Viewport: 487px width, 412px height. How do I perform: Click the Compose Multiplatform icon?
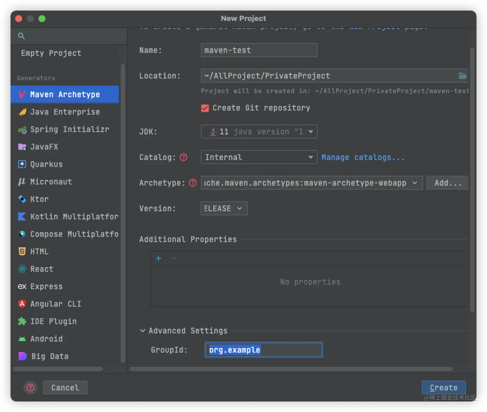point(22,234)
